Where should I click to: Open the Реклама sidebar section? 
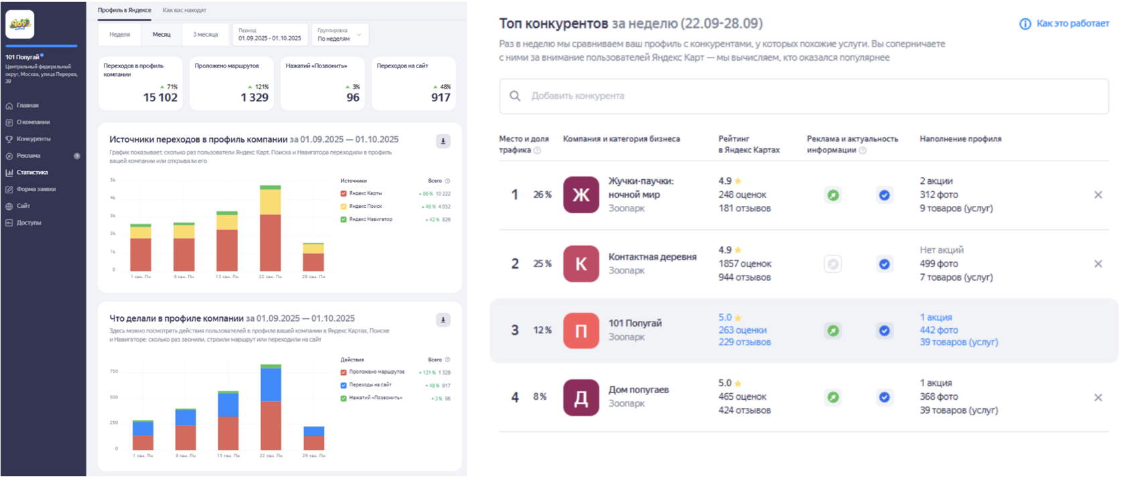click(x=29, y=156)
